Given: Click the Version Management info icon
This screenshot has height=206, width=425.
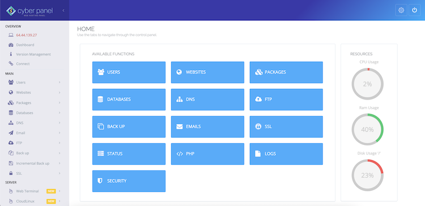Looking at the screenshot, I should (x=11, y=54).
